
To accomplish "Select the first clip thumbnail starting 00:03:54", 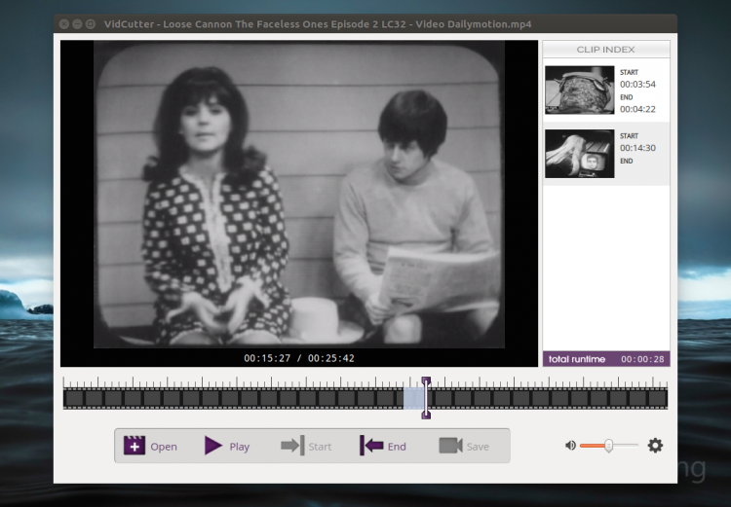I will pyautogui.click(x=580, y=90).
